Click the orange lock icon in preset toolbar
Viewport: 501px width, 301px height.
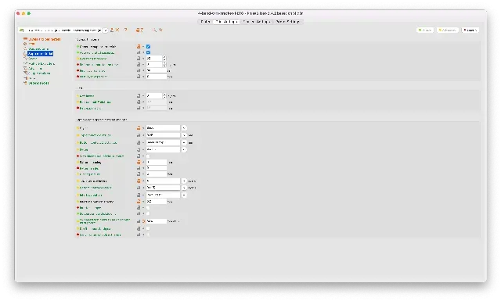coord(138,30)
